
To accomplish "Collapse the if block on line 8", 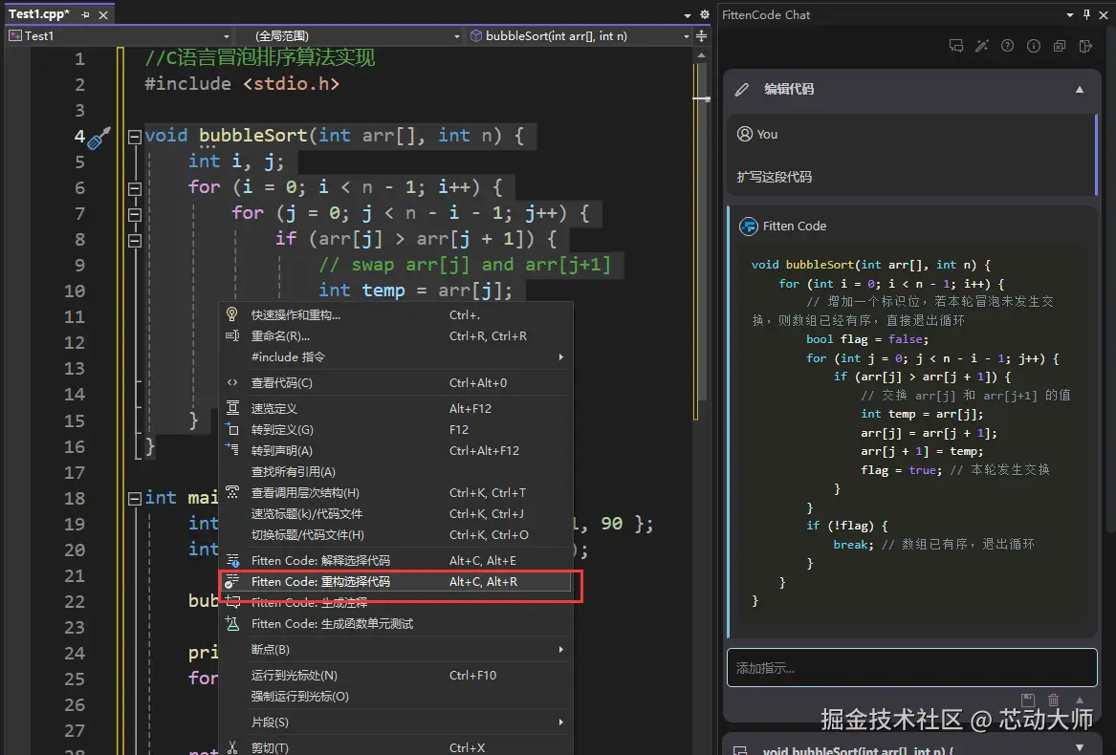I will click(x=135, y=241).
